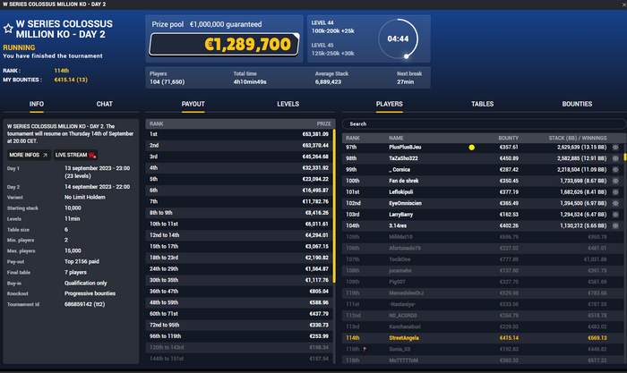Viewport: 627px width, 373px height.
Task: Show the LEVELS tab
Action: pos(288,104)
